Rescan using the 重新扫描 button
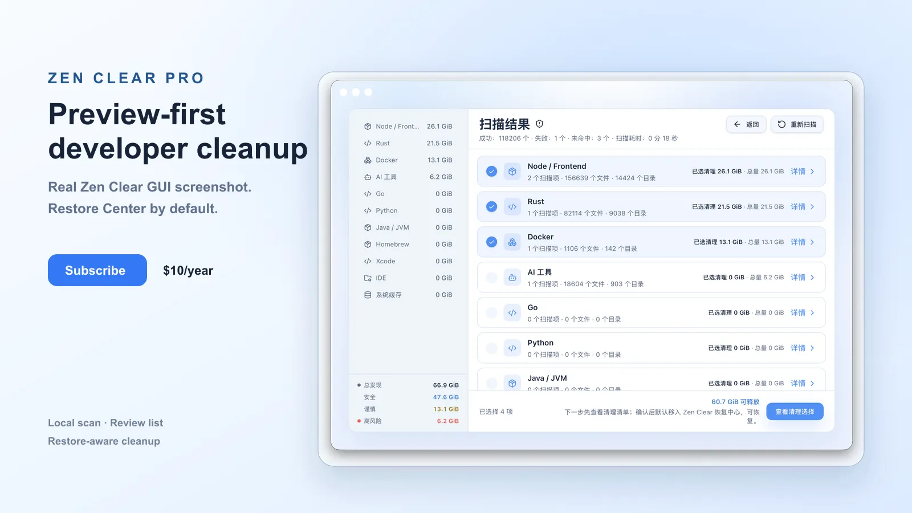Screen dimensions: 912x513 click(x=797, y=124)
